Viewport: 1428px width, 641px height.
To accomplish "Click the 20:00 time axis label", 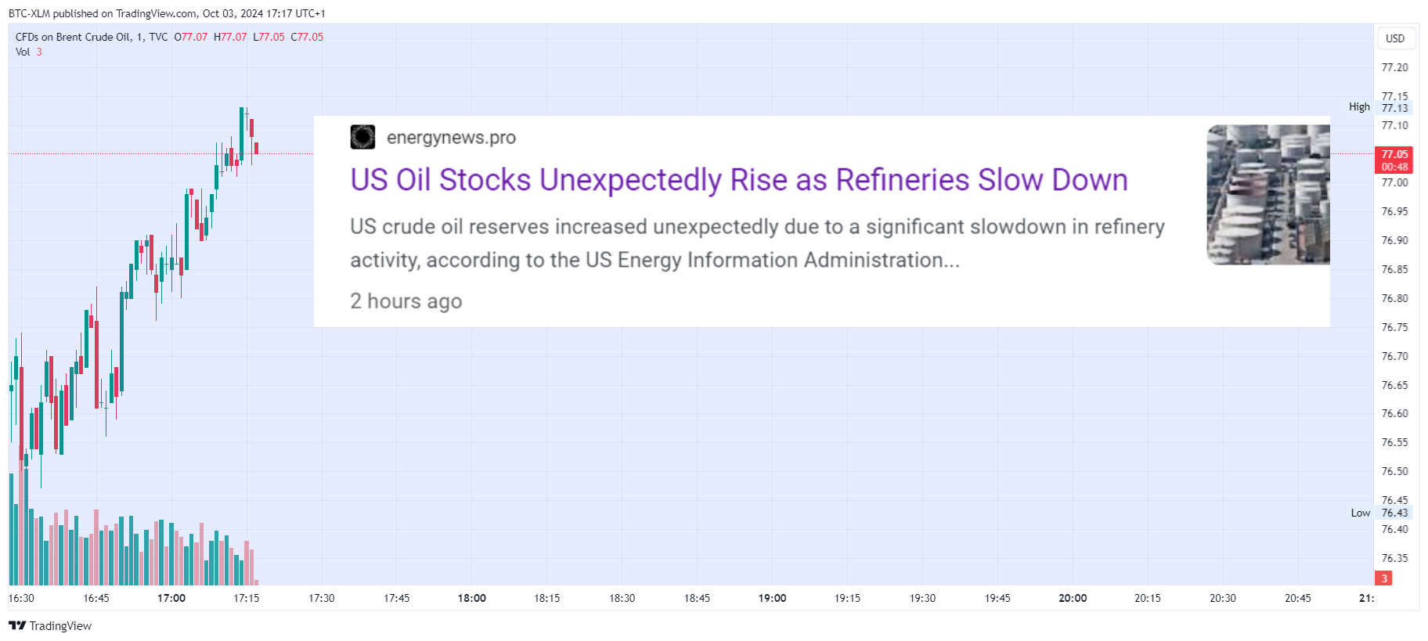I will point(1073,598).
